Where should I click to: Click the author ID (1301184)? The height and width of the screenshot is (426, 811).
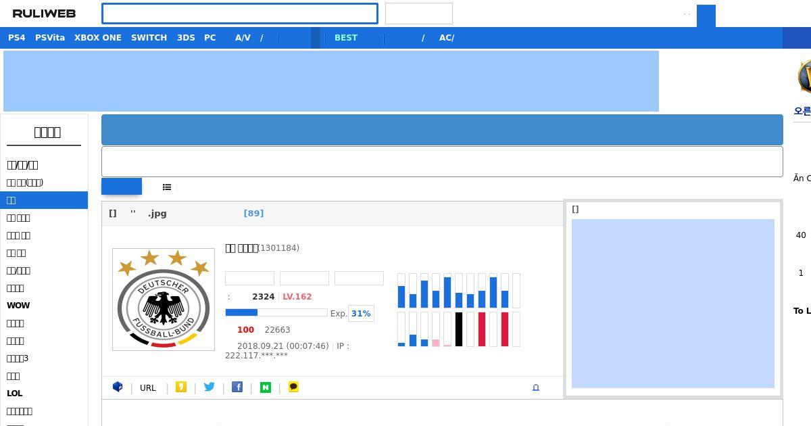278,248
